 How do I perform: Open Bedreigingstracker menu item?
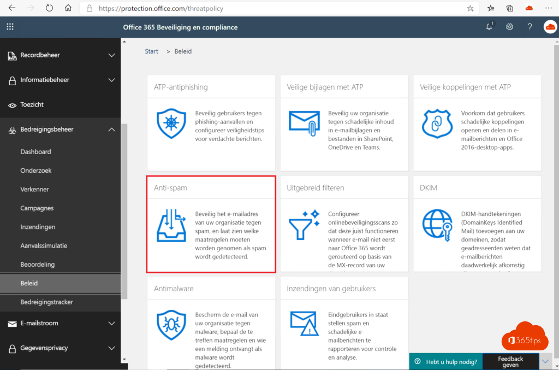(46, 302)
